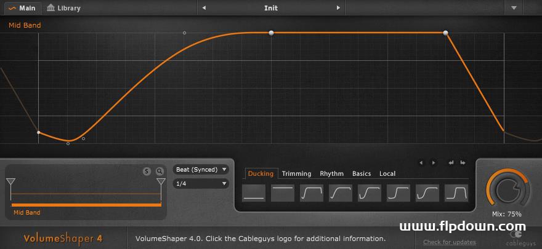Choose the flat-top line waveform preset
542x249 pixels.
point(283,193)
